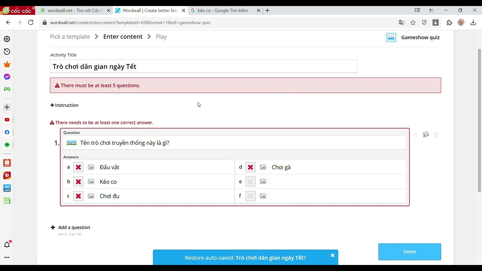Viewport: 482px width, 271px height.
Task: Open Messenger icon in sidebar
Action: [7, 77]
